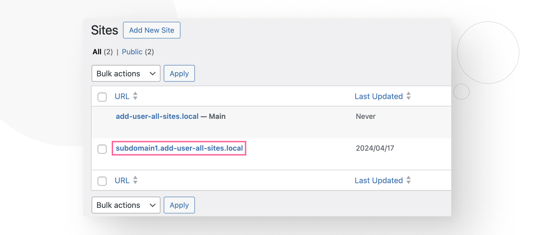534x235 pixels.
Task: Click the URL column header at the top
Action: [x=122, y=96]
